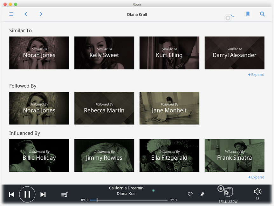Click the microphone lyrics icon
Image resolution: width=274 pixels, height=206 pixels.
point(202,194)
